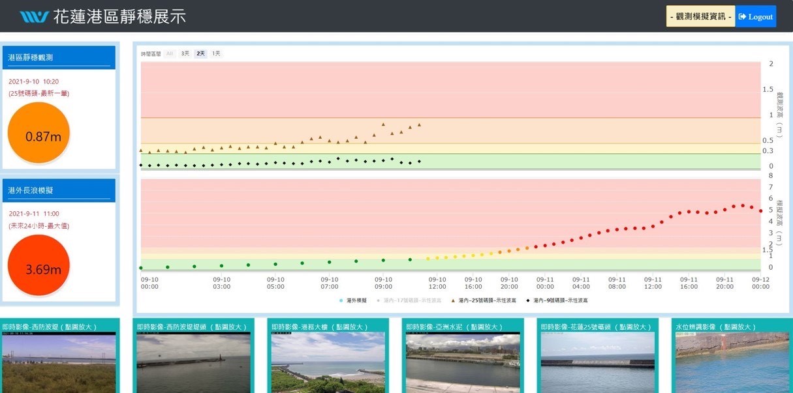
Task: Enlarge the 亞洲水泥 live camera image
Action: click(463, 362)
